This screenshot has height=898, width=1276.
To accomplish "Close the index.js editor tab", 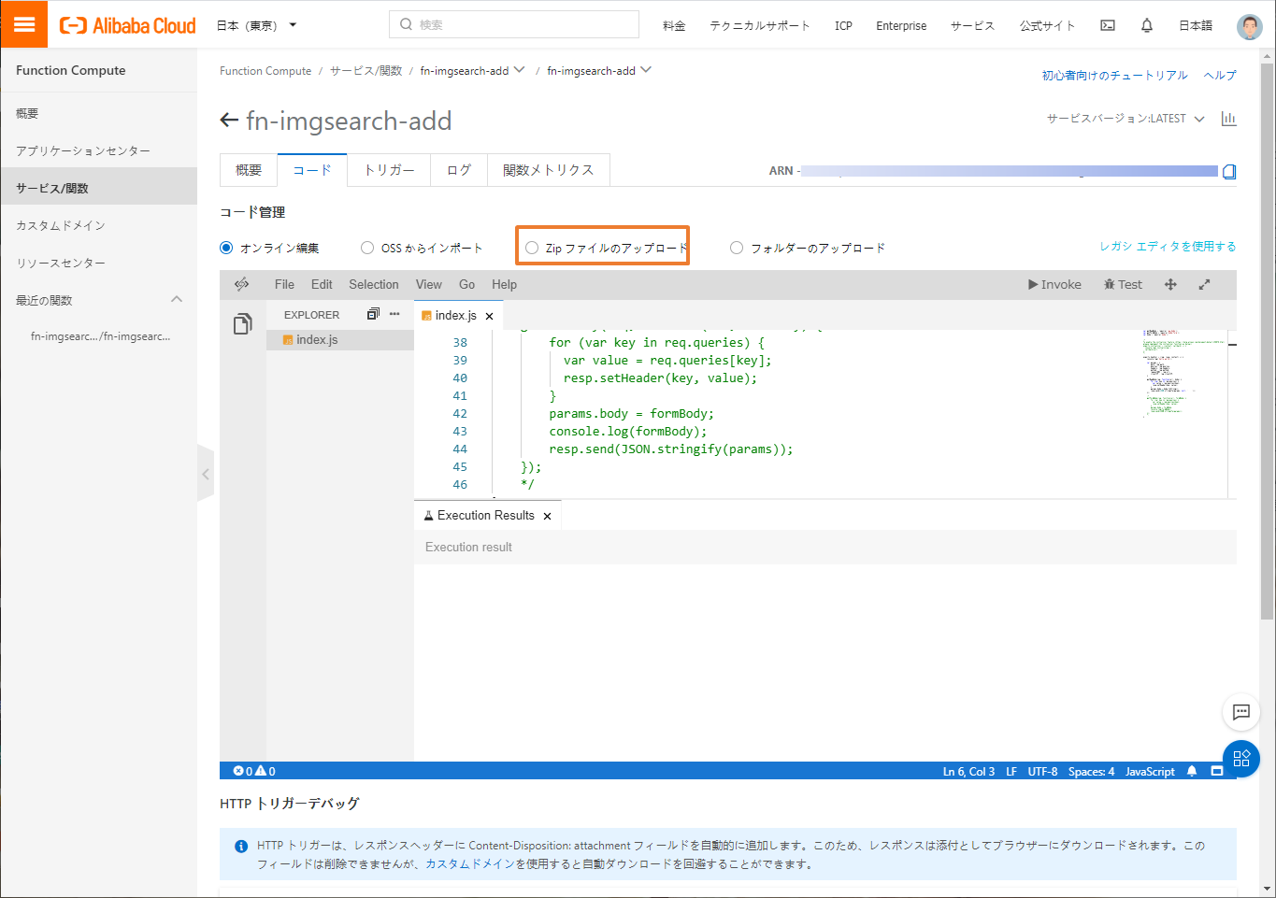I will [x=489, y=316].
